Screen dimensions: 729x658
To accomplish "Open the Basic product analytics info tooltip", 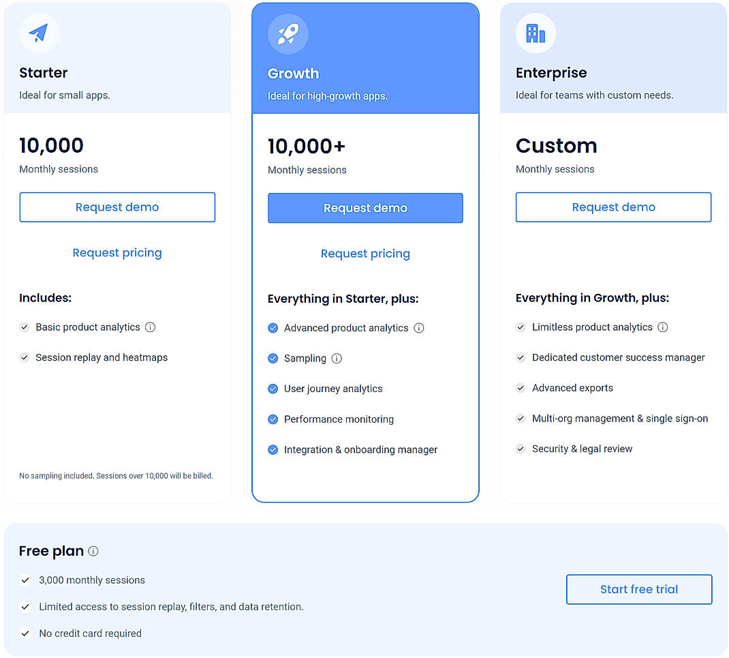I will 150,327.
